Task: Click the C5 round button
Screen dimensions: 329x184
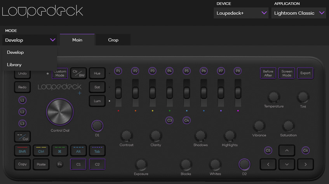Action: point(268,151)
